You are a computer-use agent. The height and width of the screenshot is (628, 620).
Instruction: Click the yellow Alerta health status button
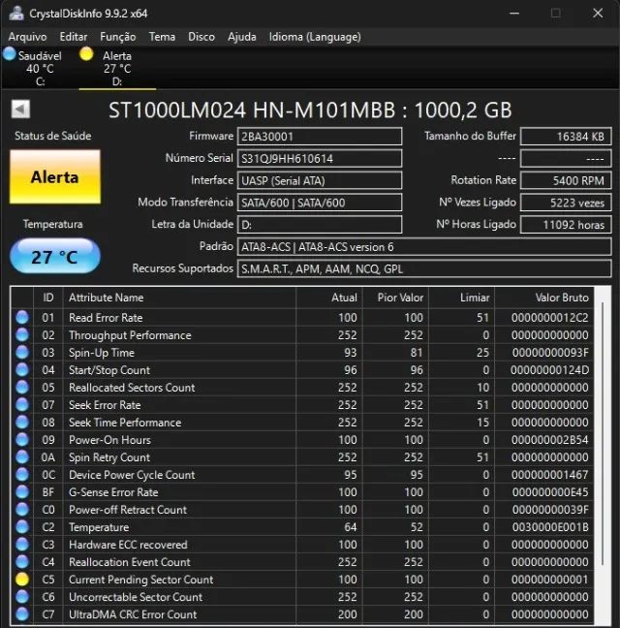[55, 176]
